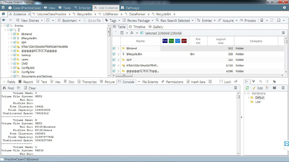Click the Add Evidence button

pyautogui.click(x=106, y=8)
